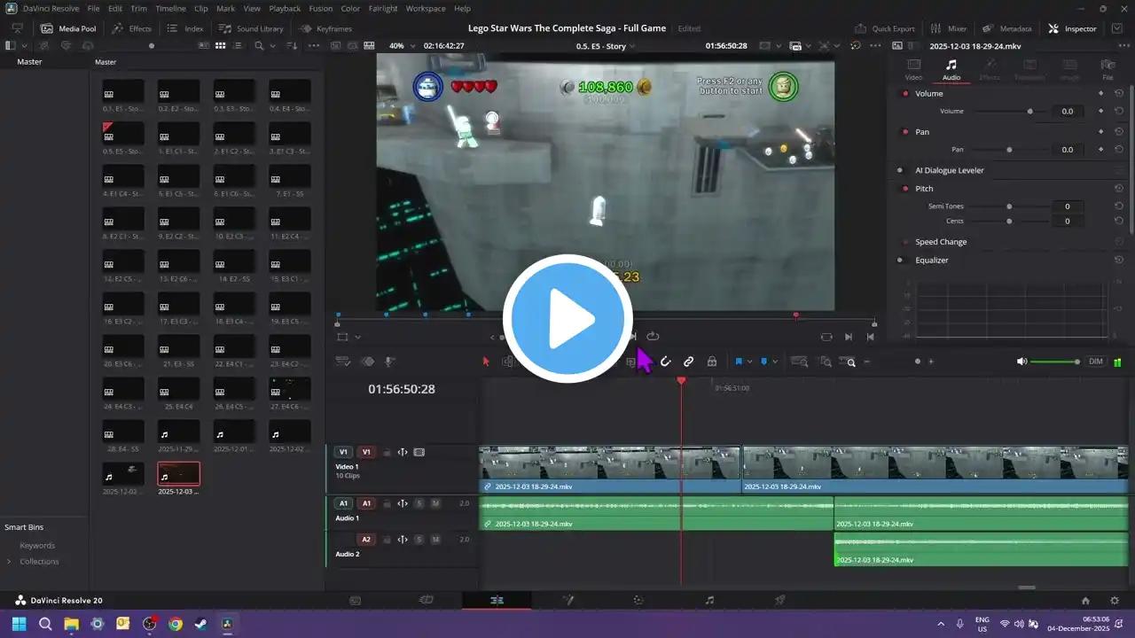Screen dimensions: 1135x638
Task: Click the Quick Export button
Action: pos(888,28)
